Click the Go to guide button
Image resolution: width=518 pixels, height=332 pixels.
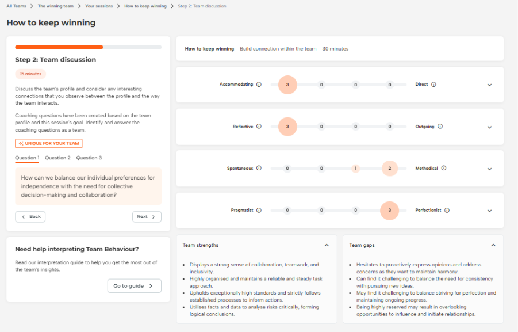pyautogui.click(x=134, y=286)
